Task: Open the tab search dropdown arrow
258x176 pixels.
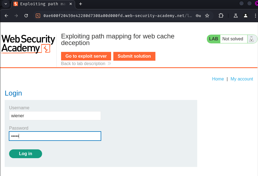Action: [x=6, y=4]
